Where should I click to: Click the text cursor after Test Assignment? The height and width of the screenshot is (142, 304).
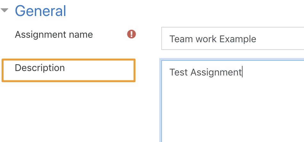(242, 72)
